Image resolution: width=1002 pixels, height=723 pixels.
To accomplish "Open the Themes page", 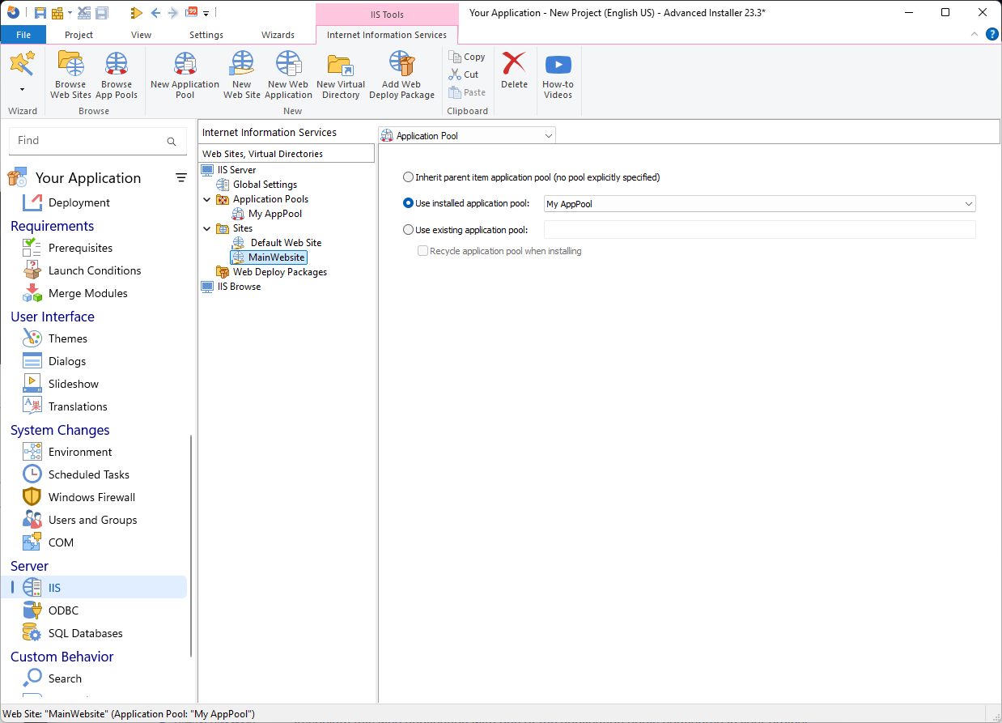I will click(68, 338).
